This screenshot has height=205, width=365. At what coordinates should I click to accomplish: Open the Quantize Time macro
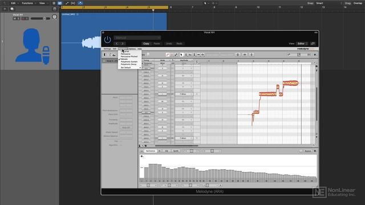[245, 55]
